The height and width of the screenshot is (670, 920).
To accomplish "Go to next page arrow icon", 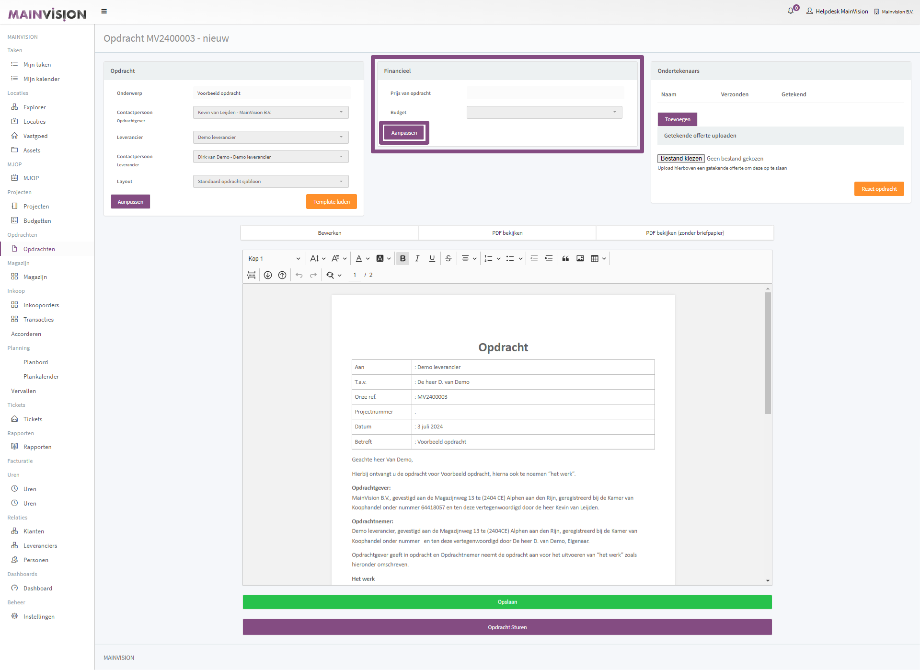I will point(268,275).
